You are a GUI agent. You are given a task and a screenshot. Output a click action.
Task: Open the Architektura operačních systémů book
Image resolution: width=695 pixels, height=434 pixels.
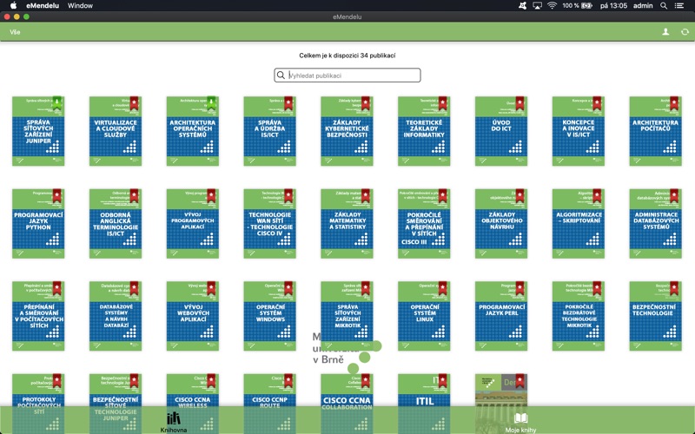click(x=192, y=131)
